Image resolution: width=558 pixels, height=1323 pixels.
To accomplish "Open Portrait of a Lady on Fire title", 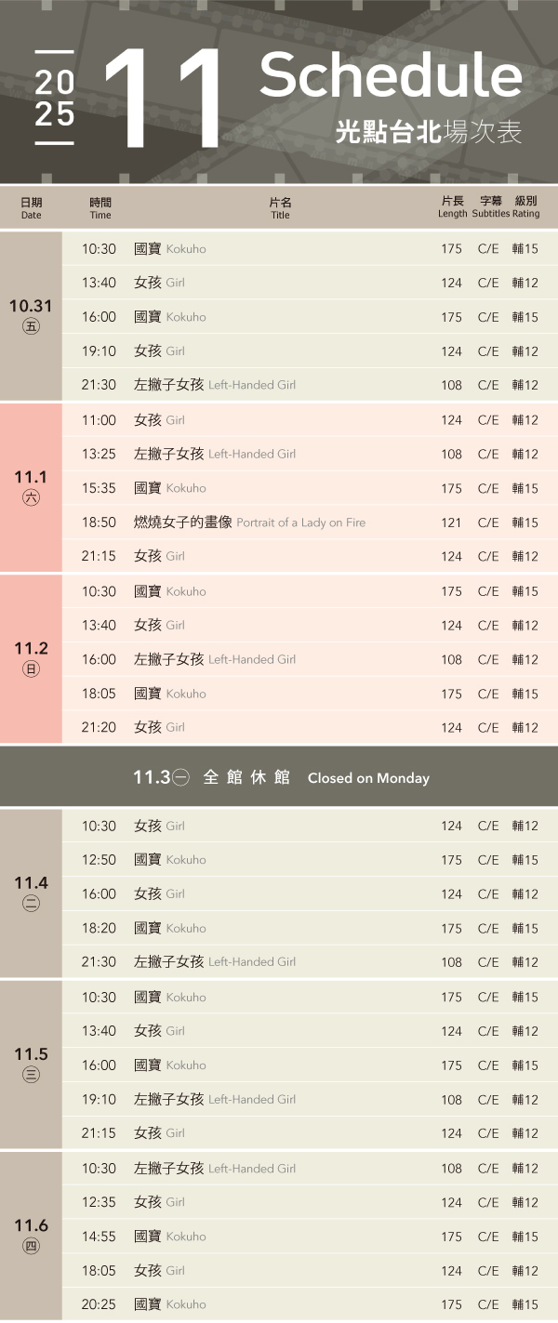I will (x=250, y=523).
